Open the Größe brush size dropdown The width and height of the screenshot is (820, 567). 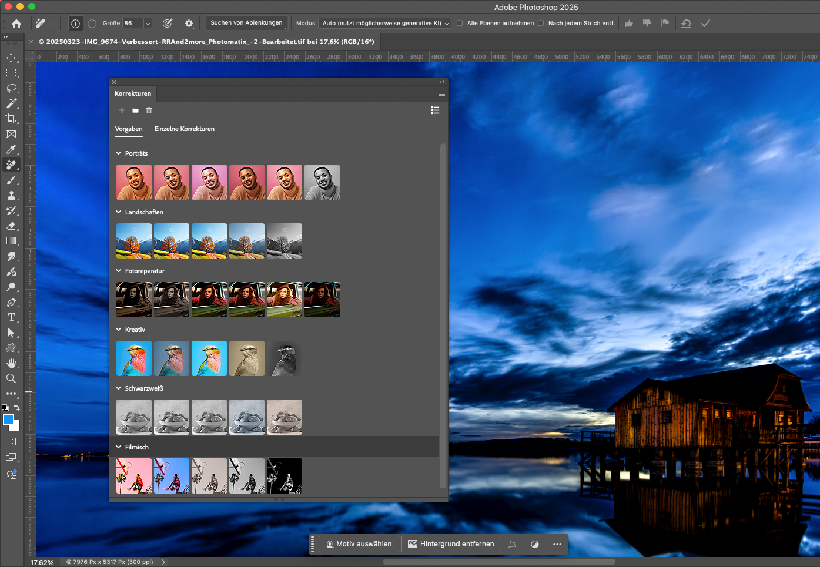click(148, 22)
